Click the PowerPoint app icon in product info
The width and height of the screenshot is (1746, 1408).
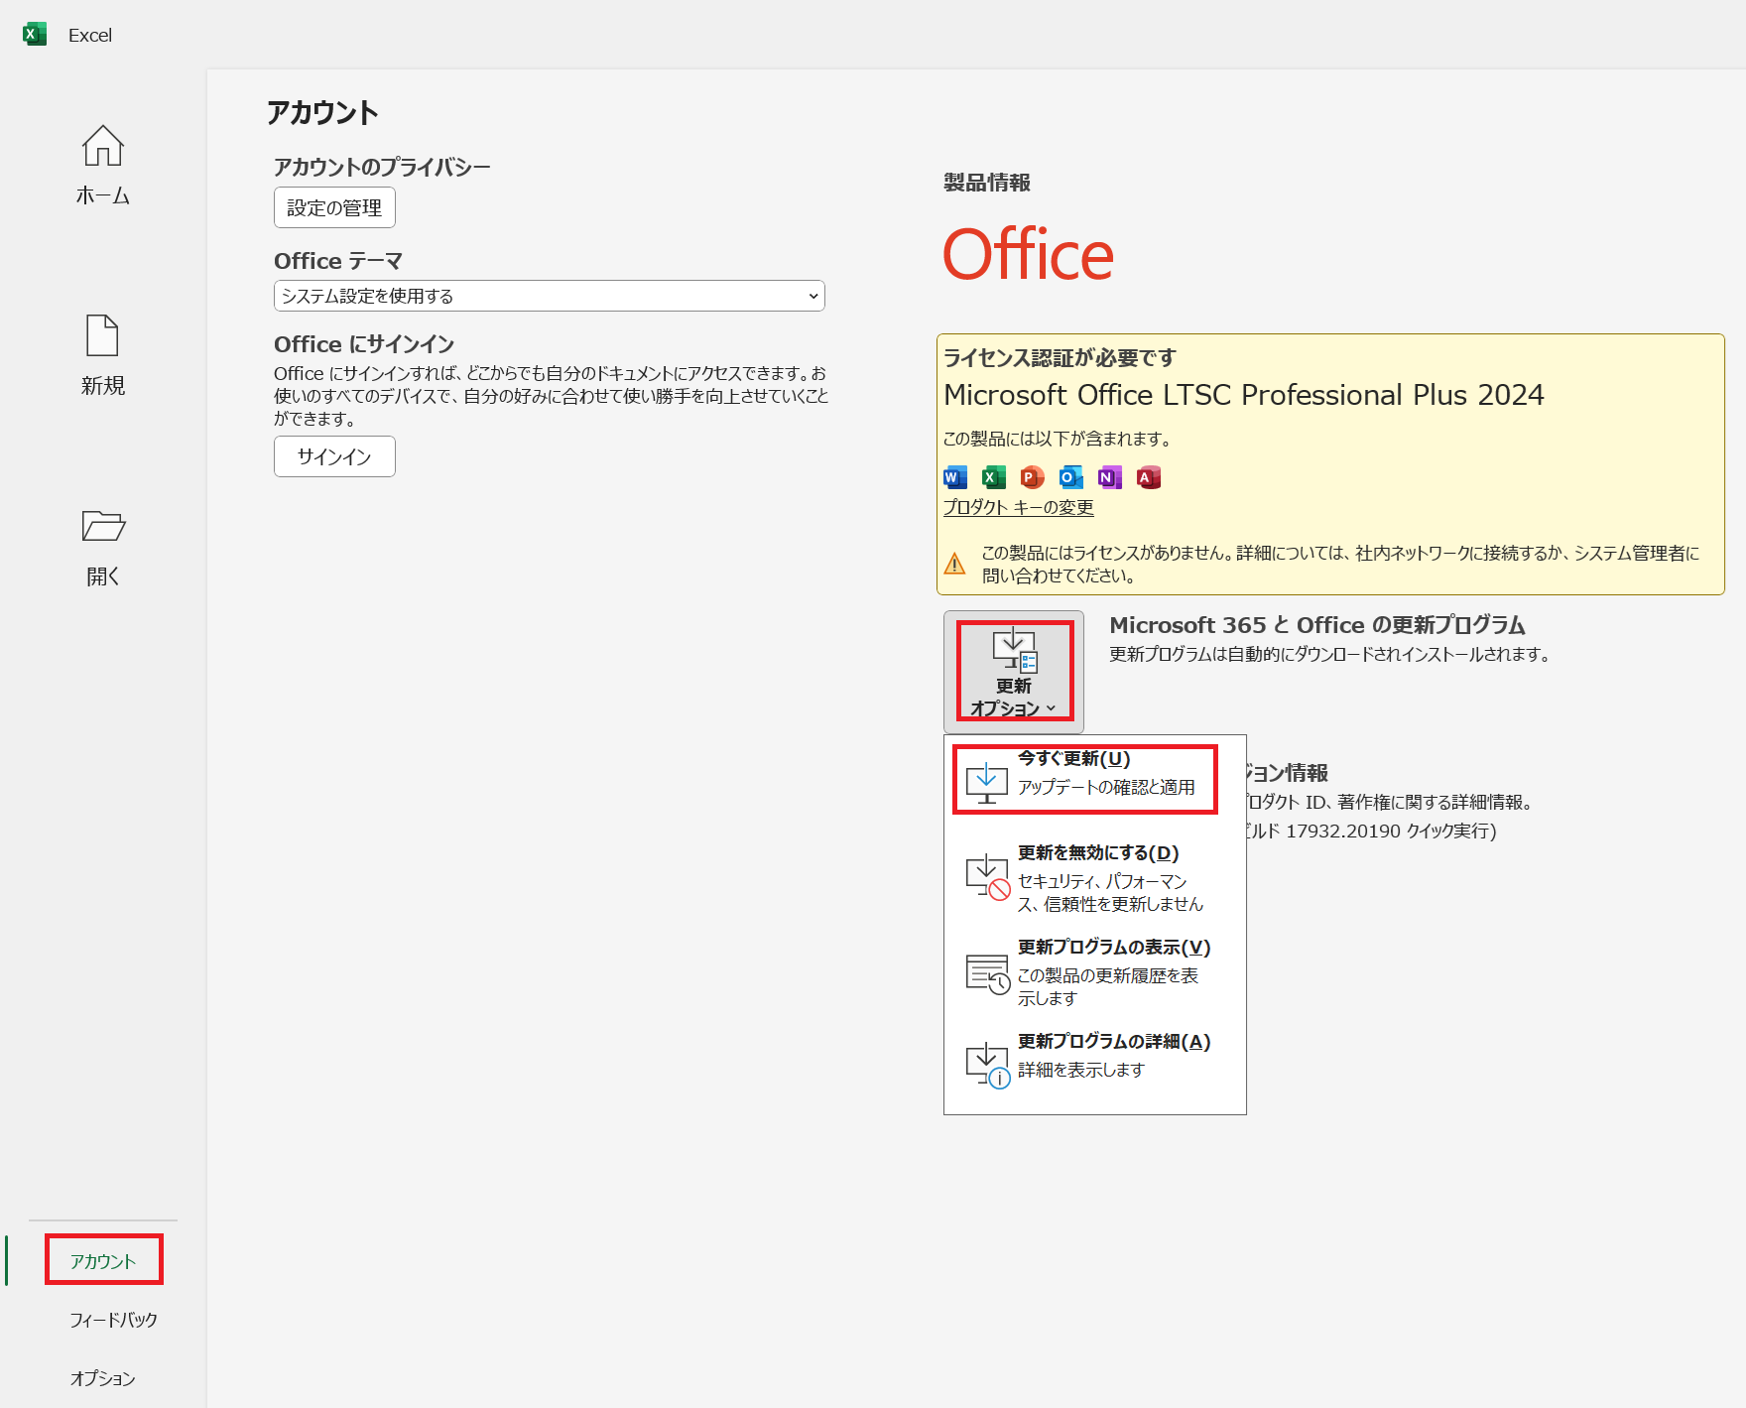(1033, 477)
